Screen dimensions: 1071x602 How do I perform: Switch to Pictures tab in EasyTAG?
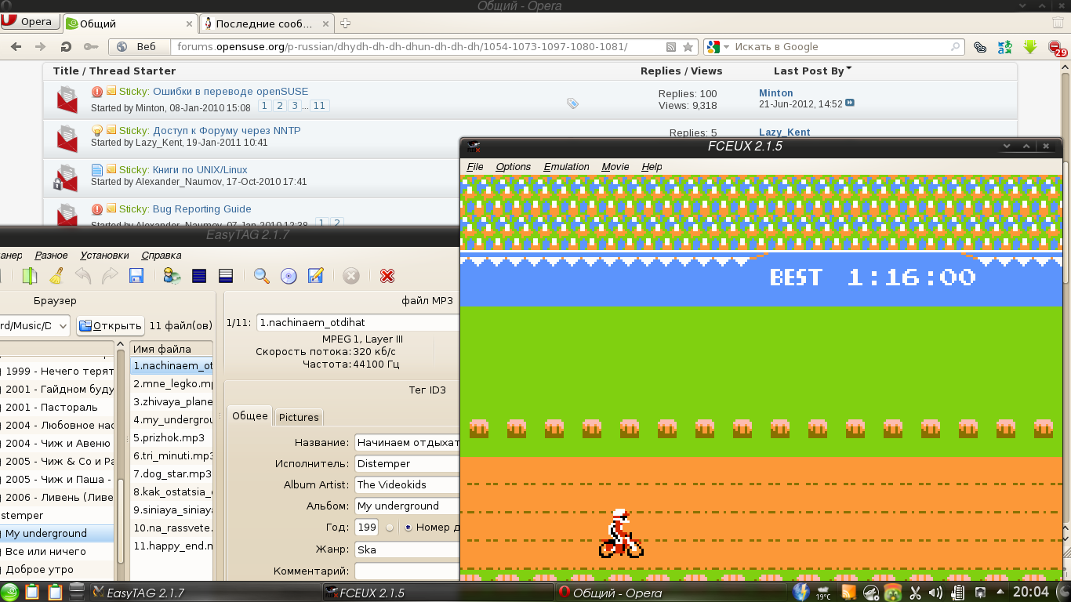299,417
